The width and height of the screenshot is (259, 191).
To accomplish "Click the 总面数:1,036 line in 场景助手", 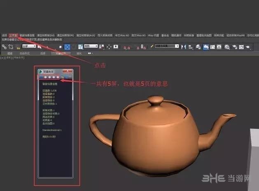I will [49, 91].
